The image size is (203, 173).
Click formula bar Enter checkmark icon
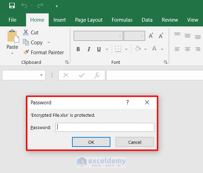click(82, 75)
